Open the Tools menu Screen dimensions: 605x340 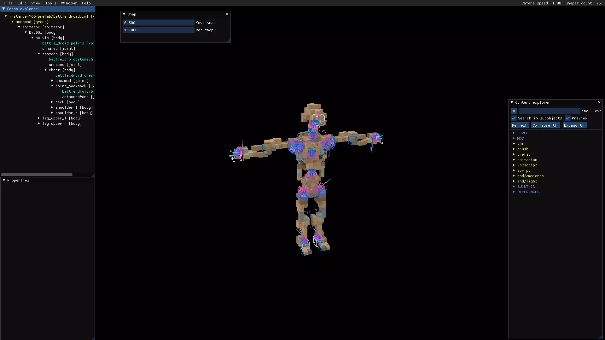(x=51, y=3)
